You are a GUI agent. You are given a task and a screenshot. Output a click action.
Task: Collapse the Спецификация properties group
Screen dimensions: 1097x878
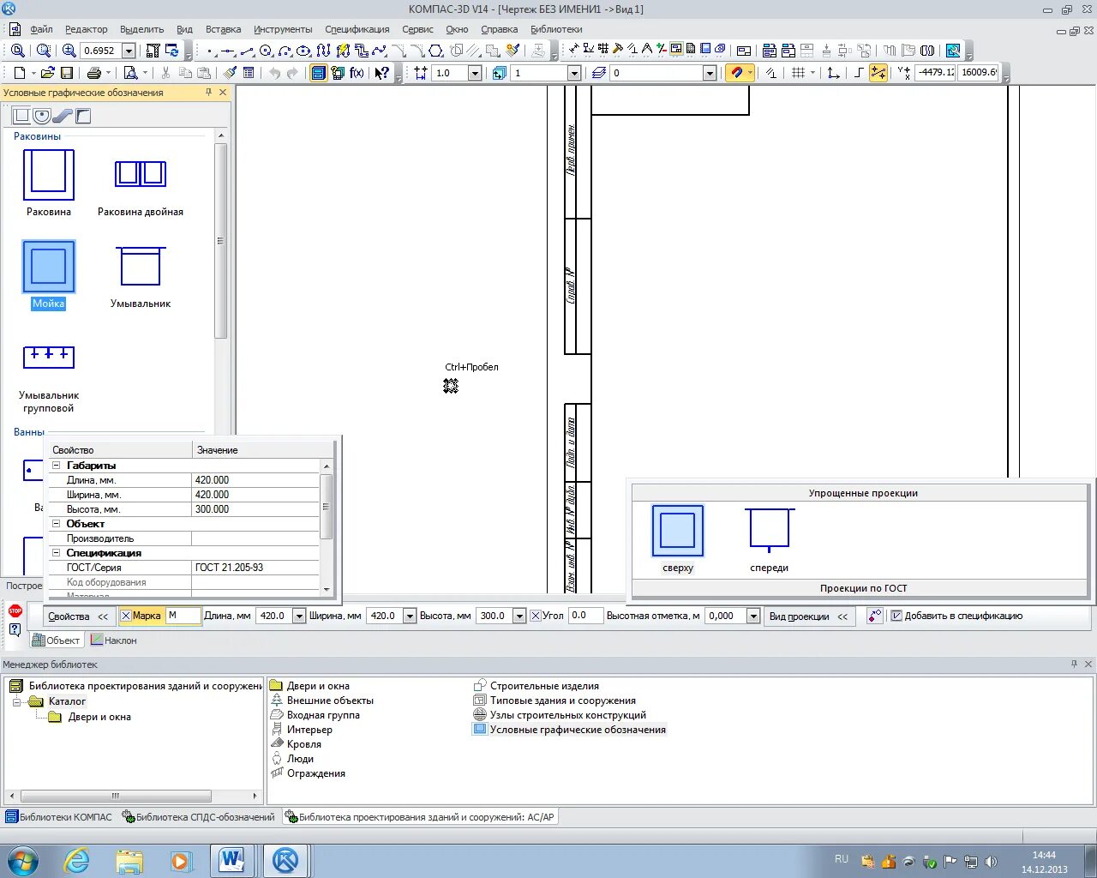coord(57,553)
